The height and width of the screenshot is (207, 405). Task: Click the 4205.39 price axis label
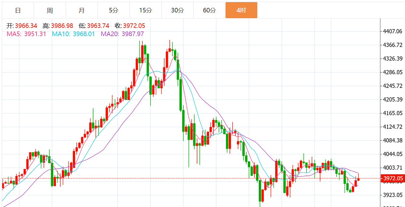(393, 99)
